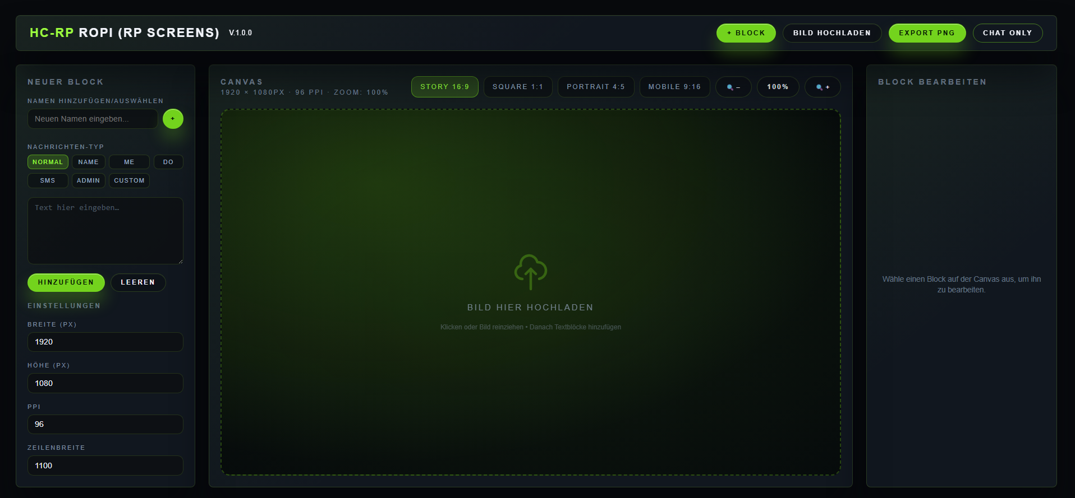
Task: Click the LEEREN button
Action: tap(137, 282)
